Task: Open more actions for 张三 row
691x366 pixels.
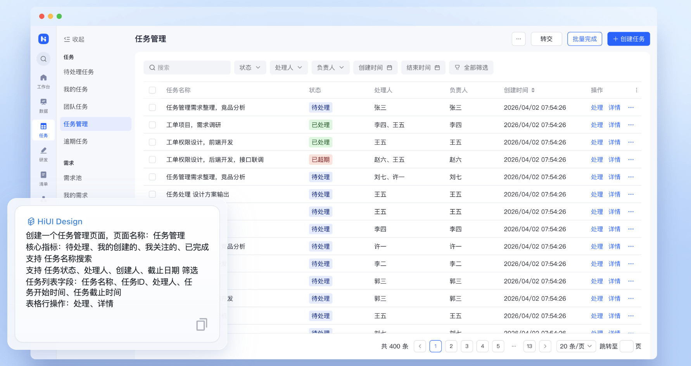Action: [631, 108]
